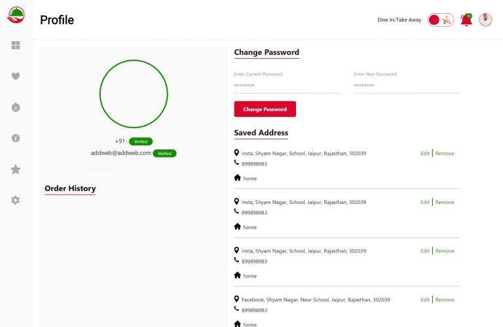Open the star ratings sidebar icon

(16, 169)
